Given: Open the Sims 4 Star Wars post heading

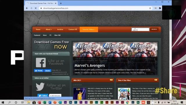Looking at the screenshot, I should (x=124, y=80).
